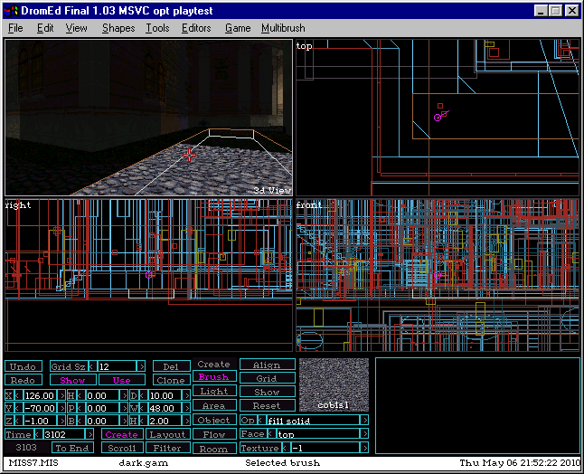Click right arrow of Op fill solid selector
The image size is (584, 474).
pyautogui.click(x=364, y=421)
